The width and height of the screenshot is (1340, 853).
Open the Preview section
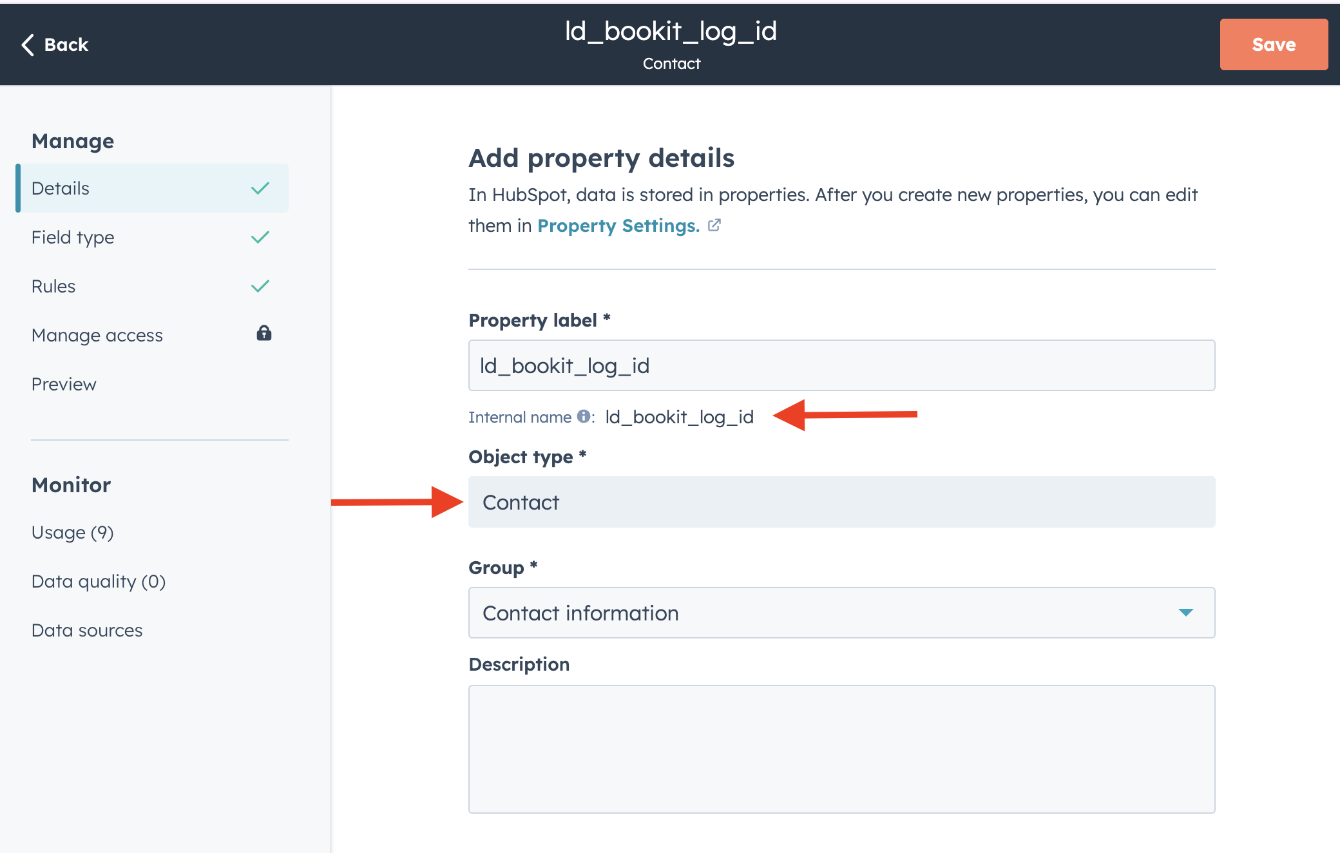[63, 383]
